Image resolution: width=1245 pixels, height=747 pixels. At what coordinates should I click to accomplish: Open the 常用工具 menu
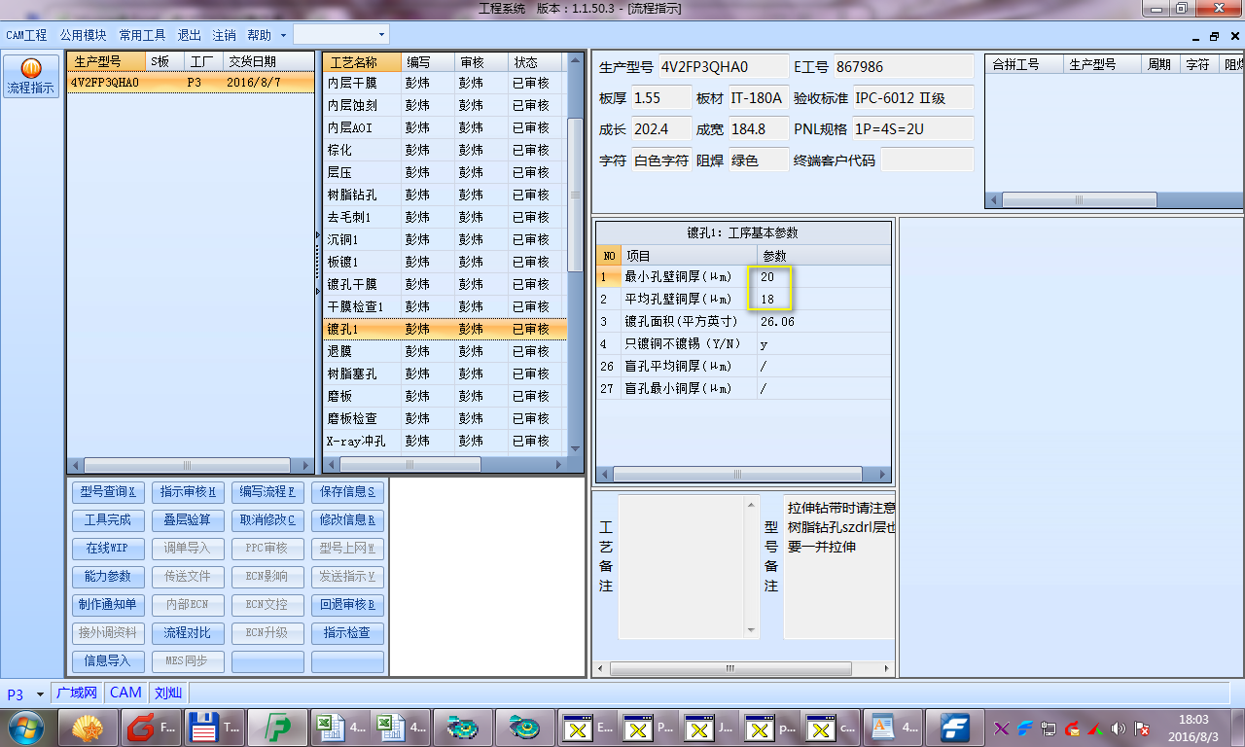tap(142, 35)
